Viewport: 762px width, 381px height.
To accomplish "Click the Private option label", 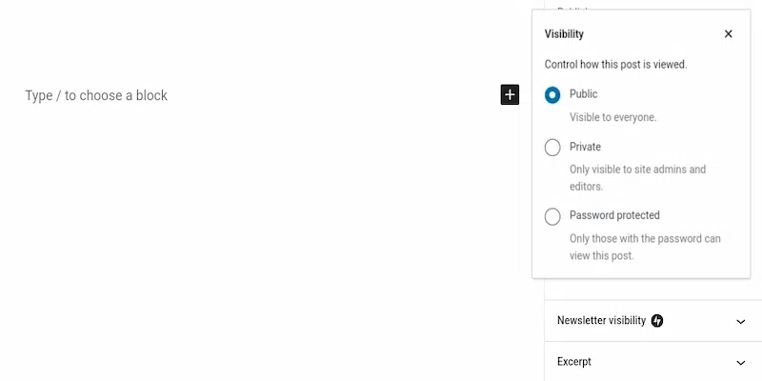I will [x=585, y=147].
